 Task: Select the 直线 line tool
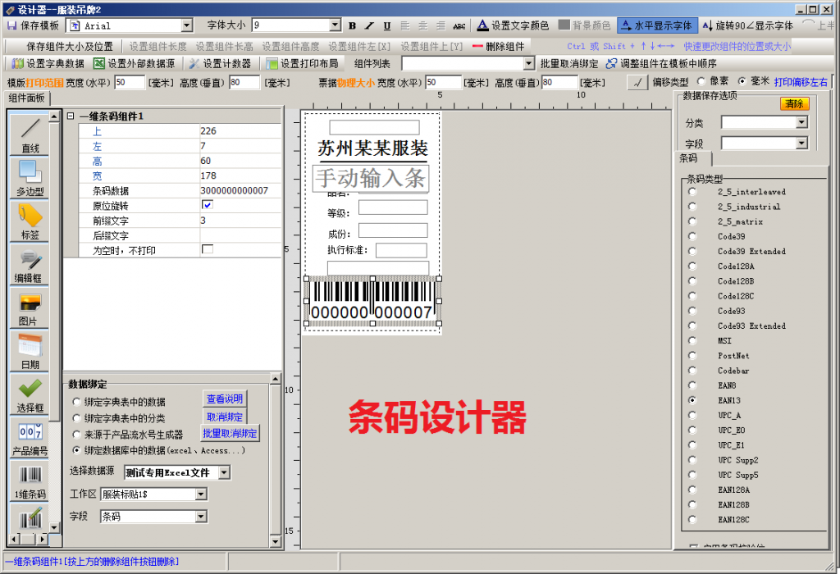(30, 134)
